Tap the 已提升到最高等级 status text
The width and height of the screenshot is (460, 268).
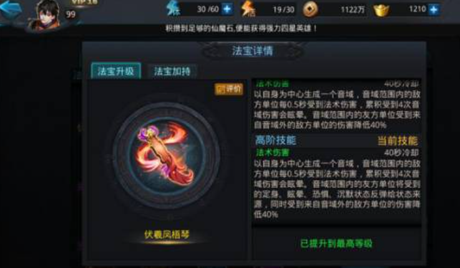click(x=336, y=244)
